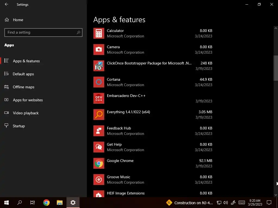Open the touch keyboard tray icon
278x208 pixels.
242,203
